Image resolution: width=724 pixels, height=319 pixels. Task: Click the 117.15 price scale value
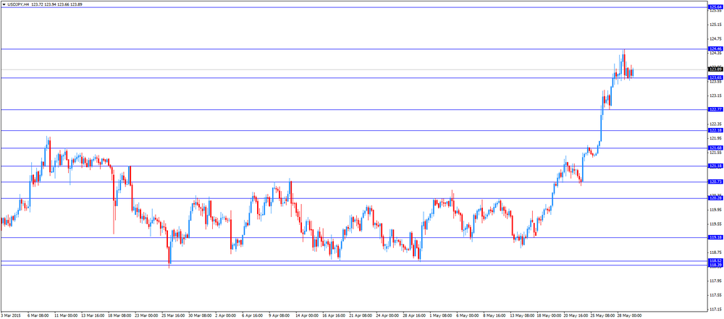click(x=716, y=310)
